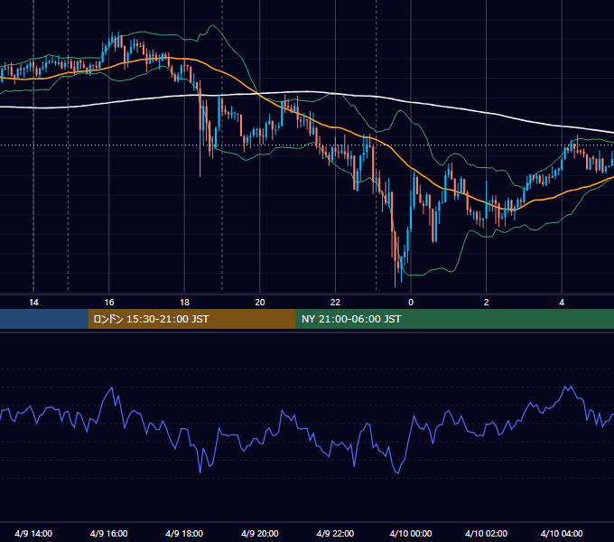This screenshot has height=542, width=614.
Task: Click the 4/9 18:00 label on the lower axis
Action: 184,533
